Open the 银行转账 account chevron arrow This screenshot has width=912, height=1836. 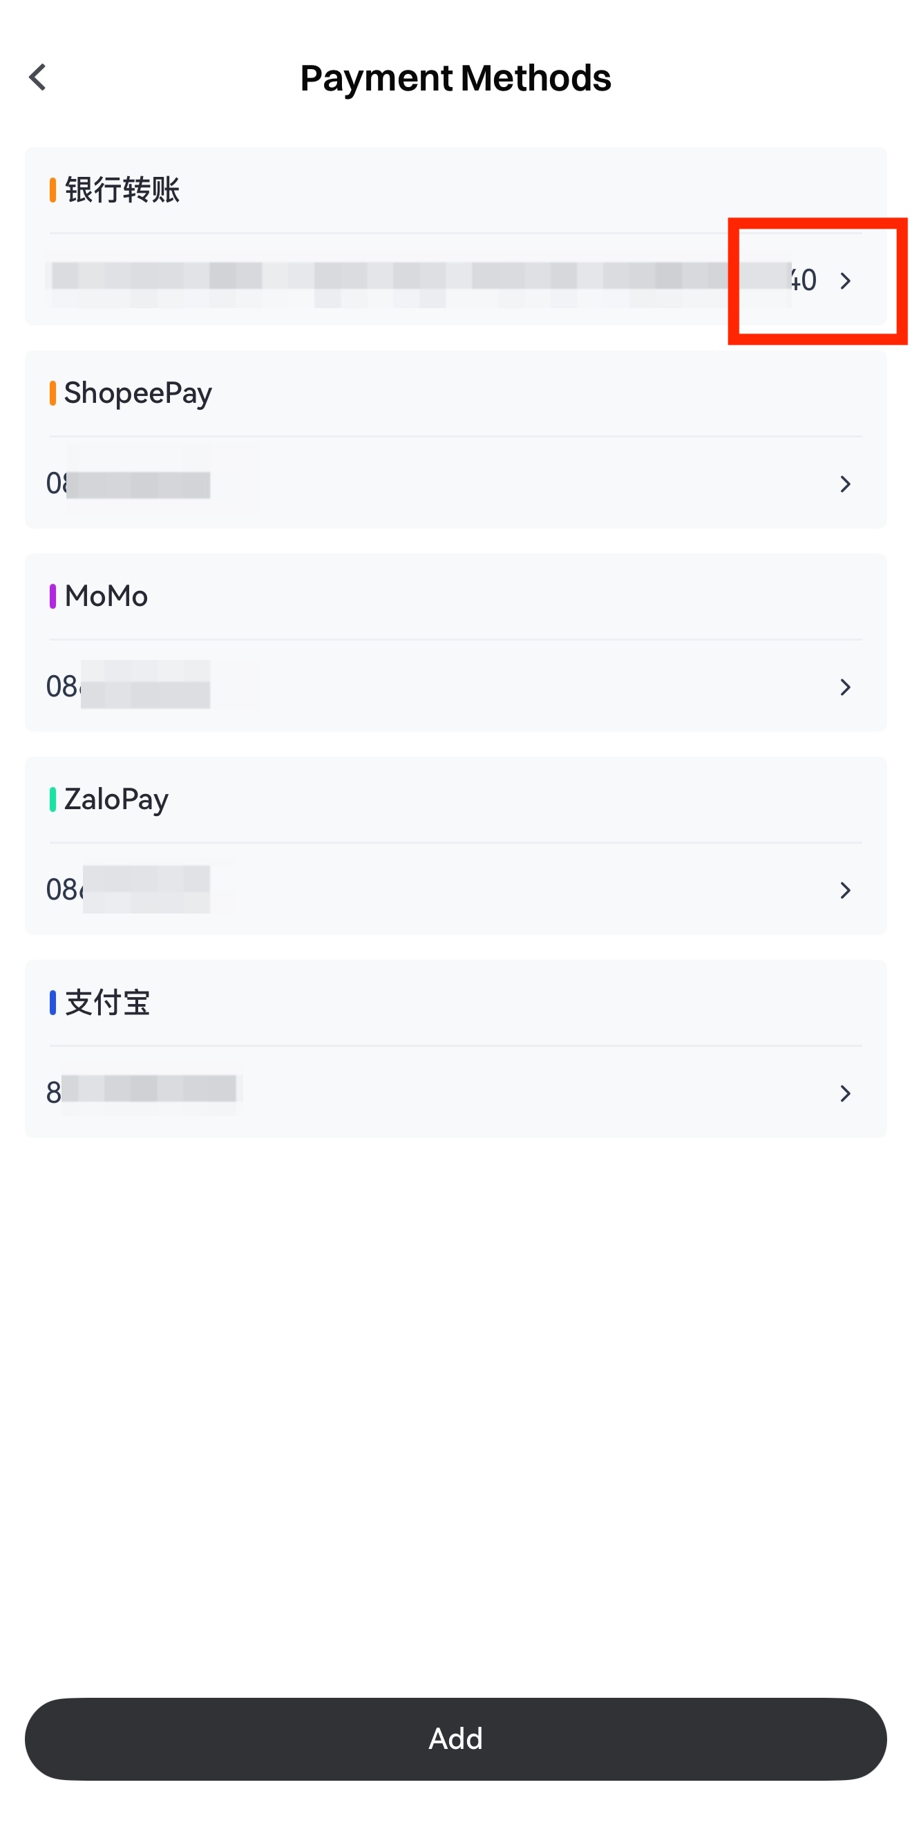point(845,281)
